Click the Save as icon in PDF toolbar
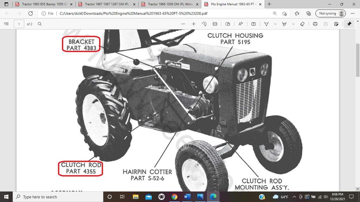Screen dimensions: 360x202 (336, 24)
